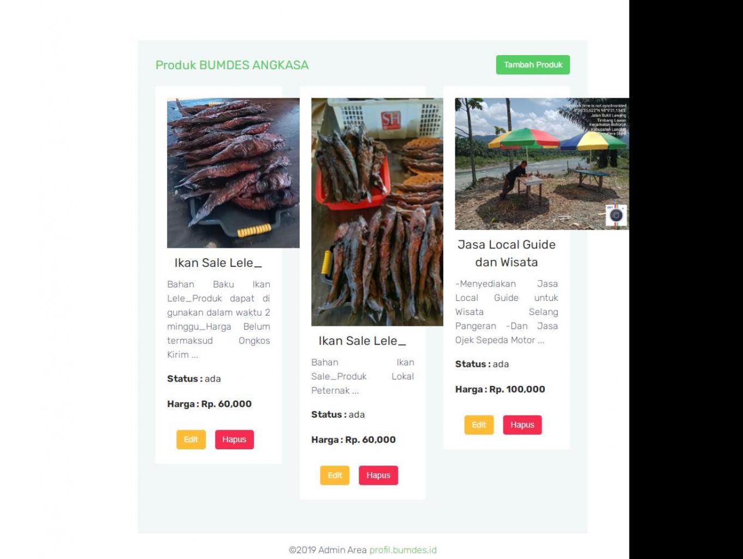Open the smoked fish on black tray photo
The width and height of the screenshot is (743, 559).
point(233,173)
